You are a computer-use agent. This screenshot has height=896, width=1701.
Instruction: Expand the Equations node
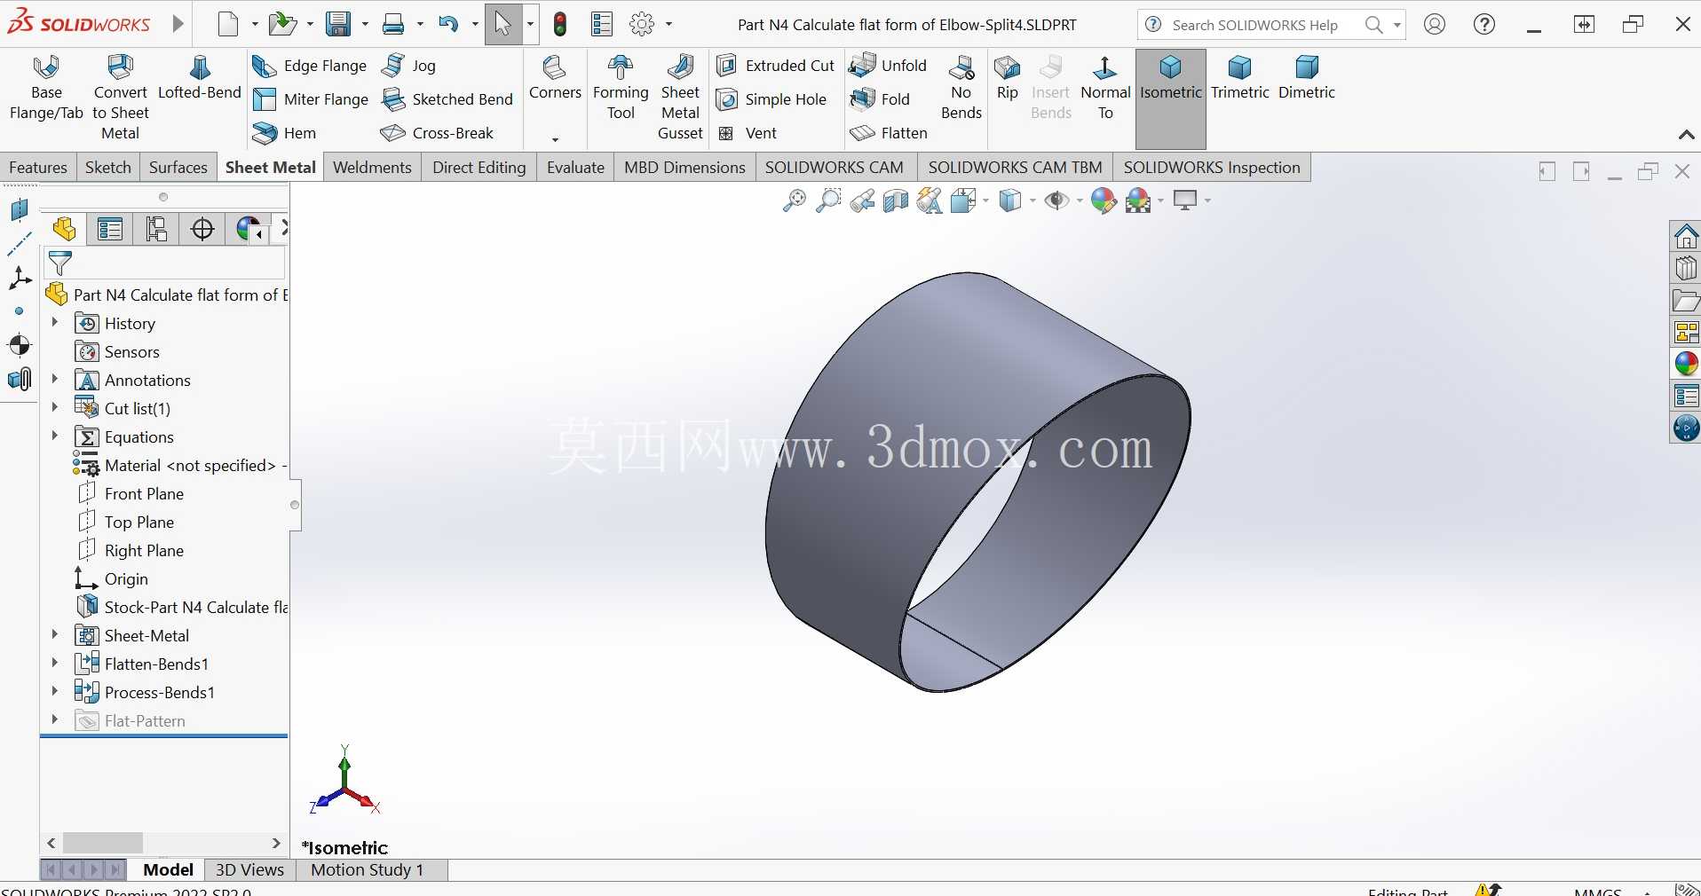55,436
